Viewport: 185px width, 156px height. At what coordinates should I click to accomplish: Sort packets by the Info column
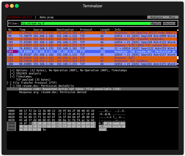tap(119, 30)
